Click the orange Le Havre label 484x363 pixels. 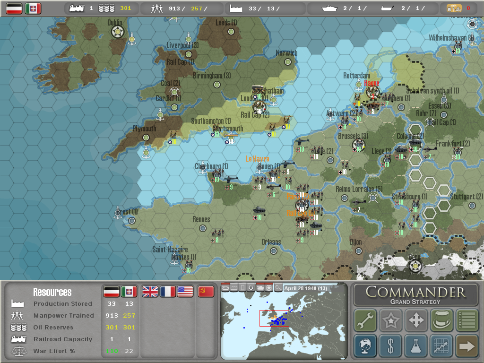pos(258,159)
